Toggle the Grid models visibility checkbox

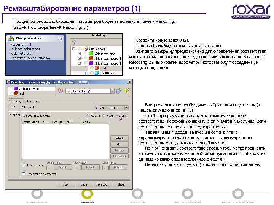point(80,49)
